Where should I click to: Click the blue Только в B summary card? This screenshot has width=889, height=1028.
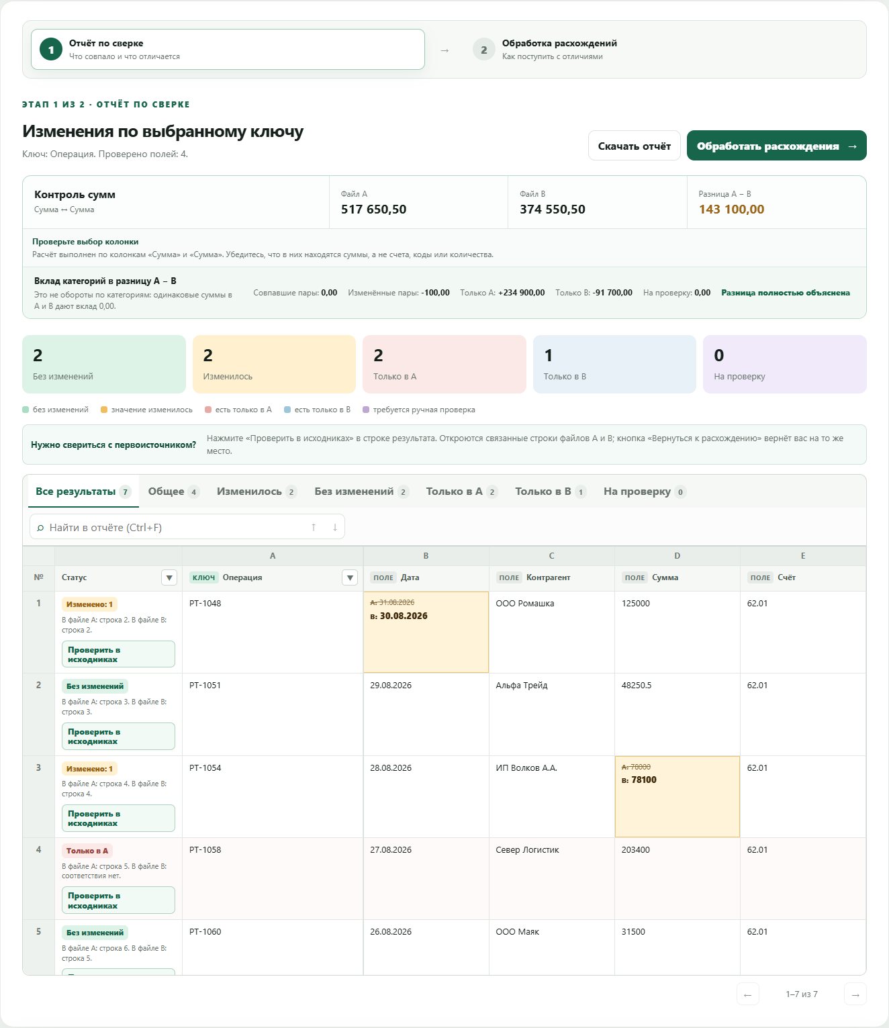(x=614, y=364)
